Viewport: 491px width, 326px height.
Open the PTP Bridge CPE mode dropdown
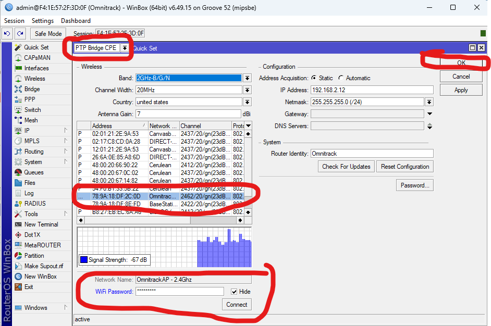(125, 48)
